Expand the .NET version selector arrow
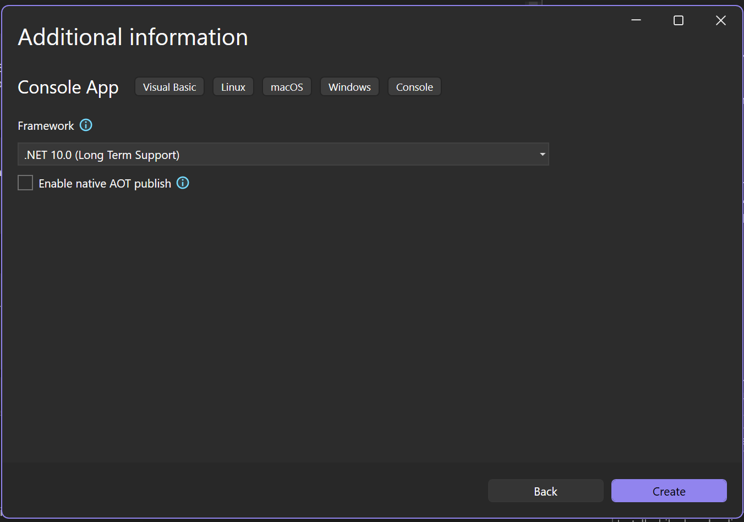Viewport: 744px width, 522px height. coord(542,155)
